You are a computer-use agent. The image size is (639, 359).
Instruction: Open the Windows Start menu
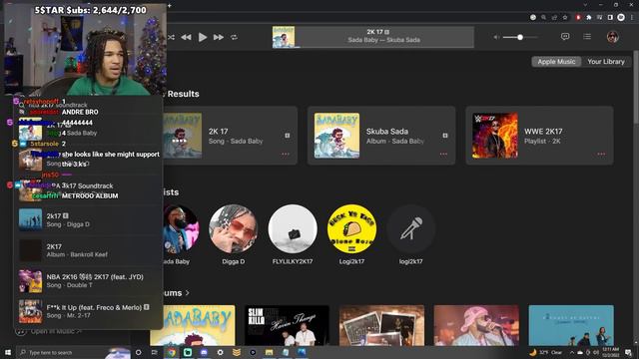(8, 352)
